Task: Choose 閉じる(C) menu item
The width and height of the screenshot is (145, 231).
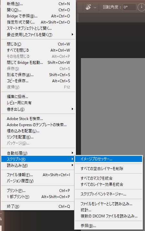Action: [x=38, y=44]
